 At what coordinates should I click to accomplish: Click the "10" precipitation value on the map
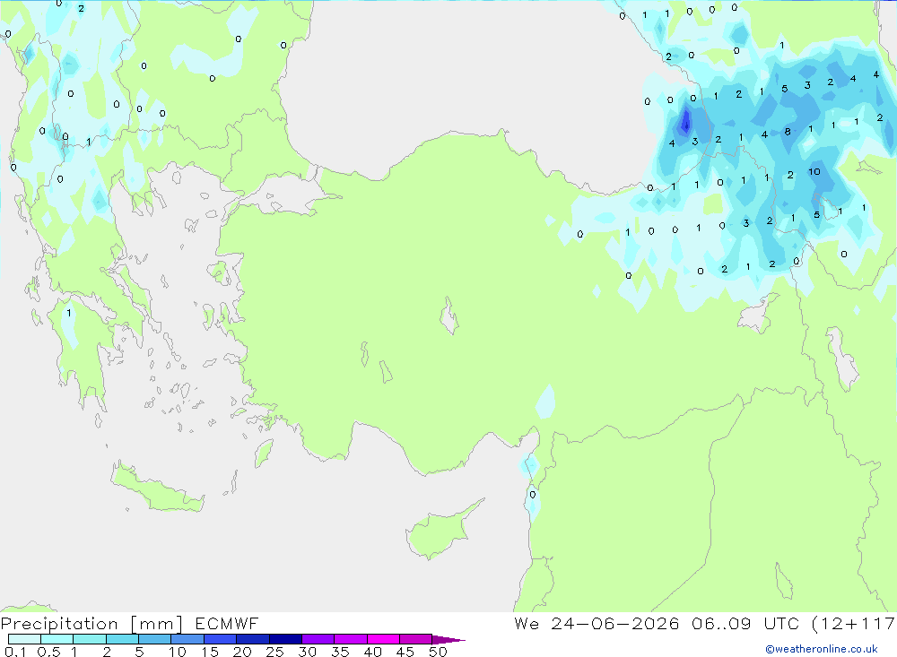coord(814,171)
